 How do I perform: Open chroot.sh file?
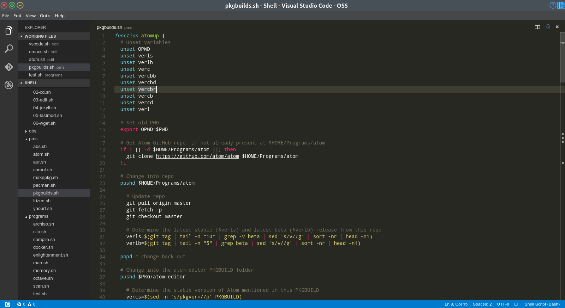coord(54,170)
